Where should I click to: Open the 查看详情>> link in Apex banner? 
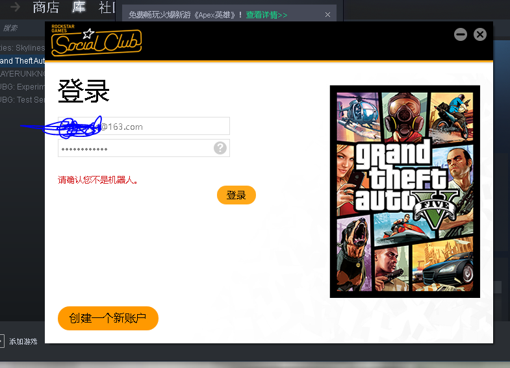[266, 15]
